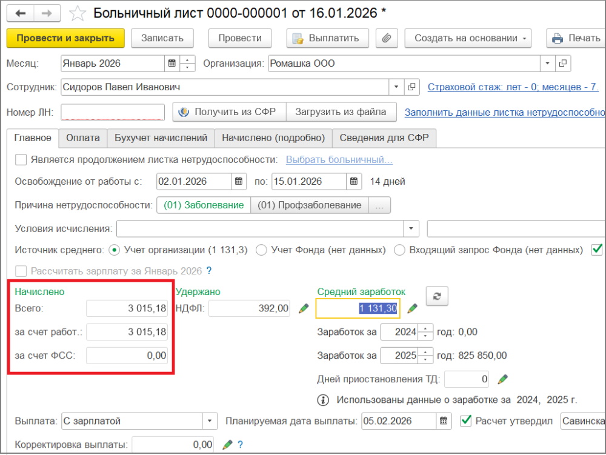Expand the Сотрудник dropdown list
Viewport: 606px width, 455px height.
point(397,87)
